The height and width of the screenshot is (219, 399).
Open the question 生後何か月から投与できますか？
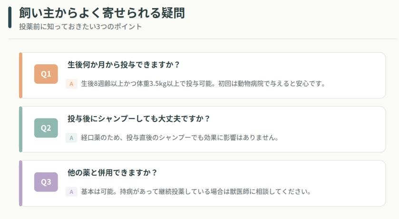point(123,65)
